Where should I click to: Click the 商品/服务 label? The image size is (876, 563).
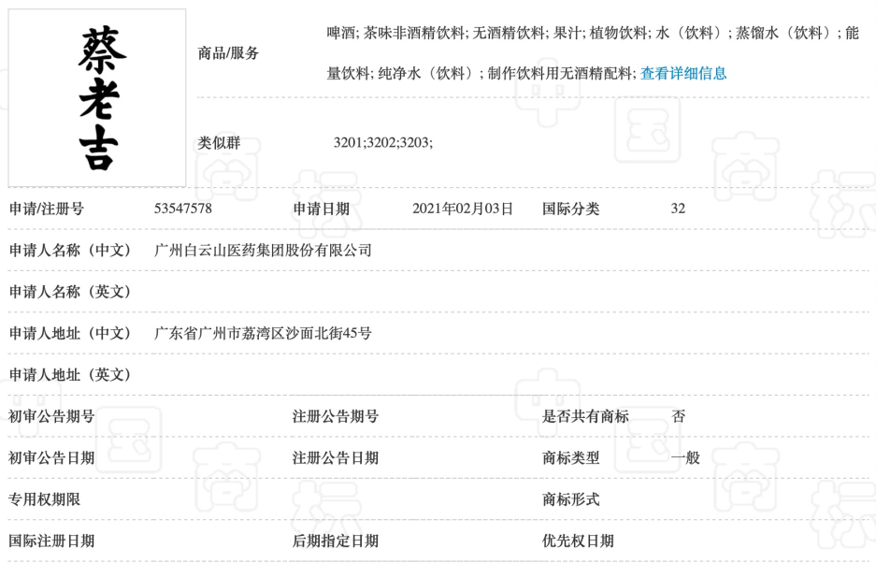click(x=228, y=53)
